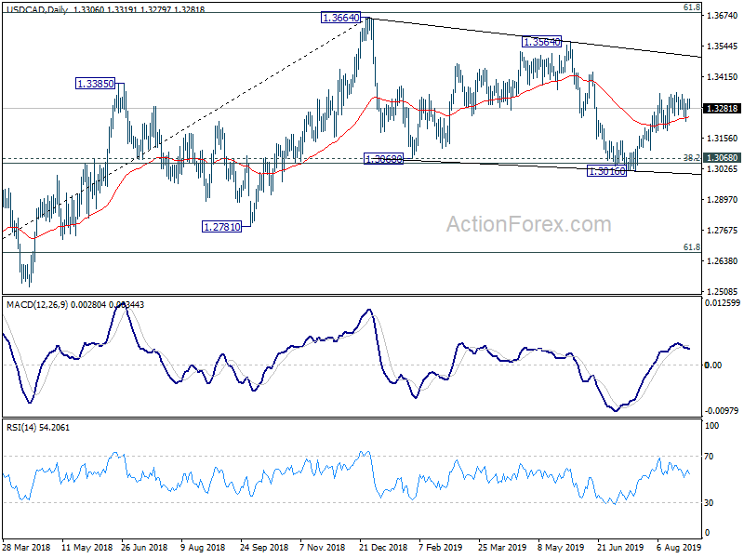Click the ActionForex.com watermark
744x558 pixels.
[529, 224]
